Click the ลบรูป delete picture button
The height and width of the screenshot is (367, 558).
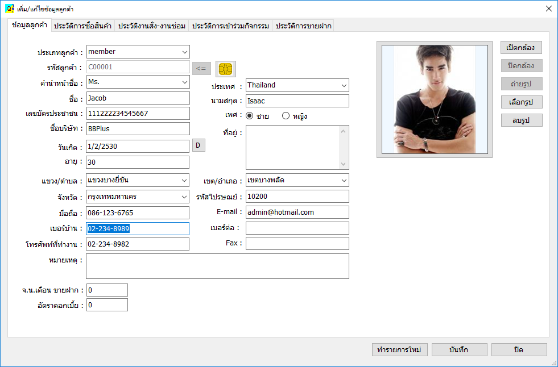tap(521, 120)
